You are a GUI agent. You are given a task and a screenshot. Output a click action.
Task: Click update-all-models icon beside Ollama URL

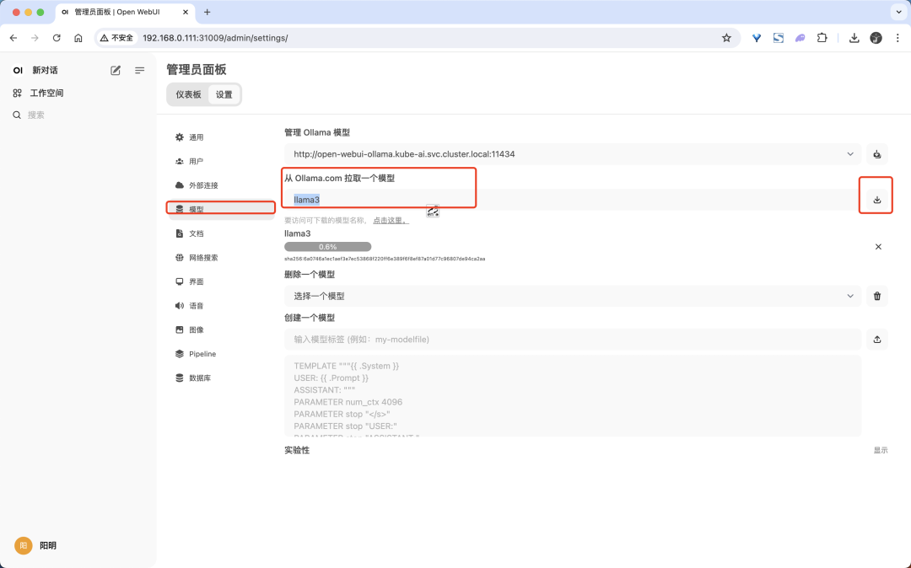pyautogui.click(x=877, y=154)
